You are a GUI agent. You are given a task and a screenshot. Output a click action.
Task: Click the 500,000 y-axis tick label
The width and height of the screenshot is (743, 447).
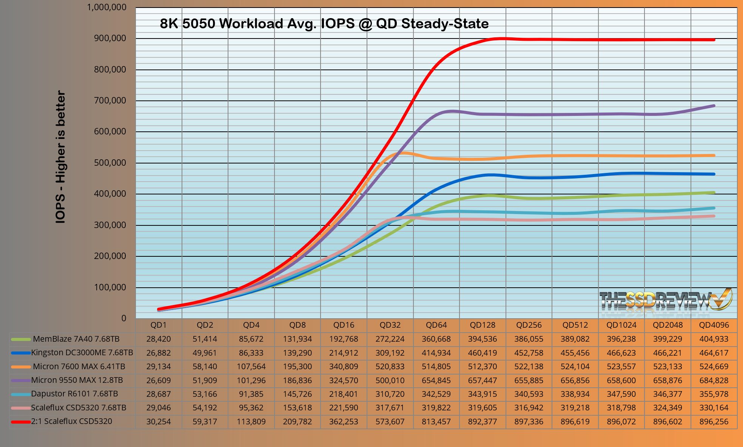click(x=110, y=163)
